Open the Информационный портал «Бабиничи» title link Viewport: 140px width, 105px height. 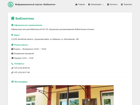click(35, 4)
